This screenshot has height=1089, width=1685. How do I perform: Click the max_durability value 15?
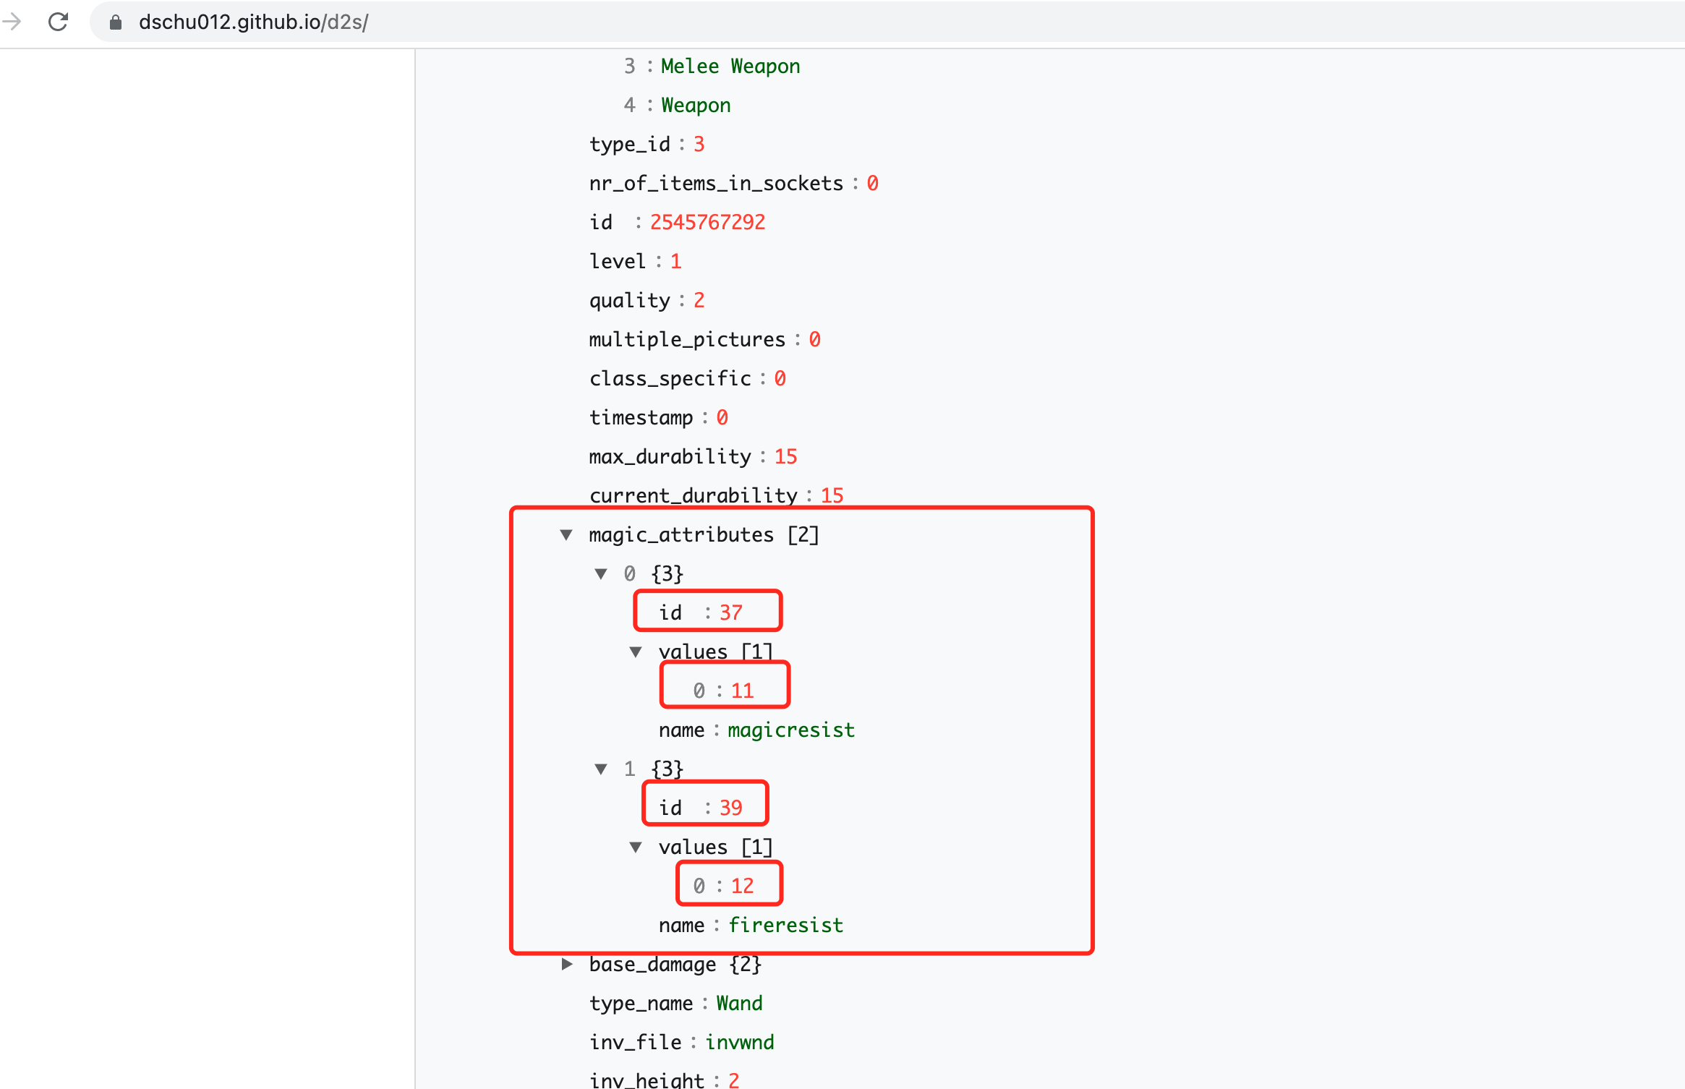pos(785,457)
